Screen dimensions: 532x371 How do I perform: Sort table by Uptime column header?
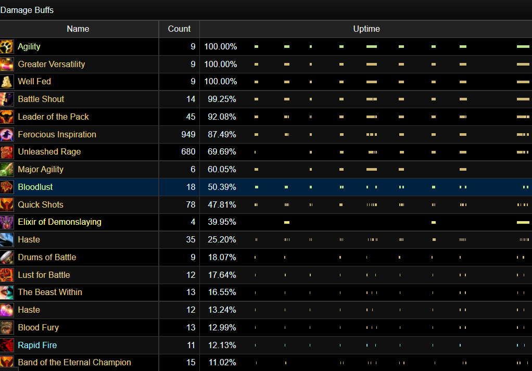point(366,29)
